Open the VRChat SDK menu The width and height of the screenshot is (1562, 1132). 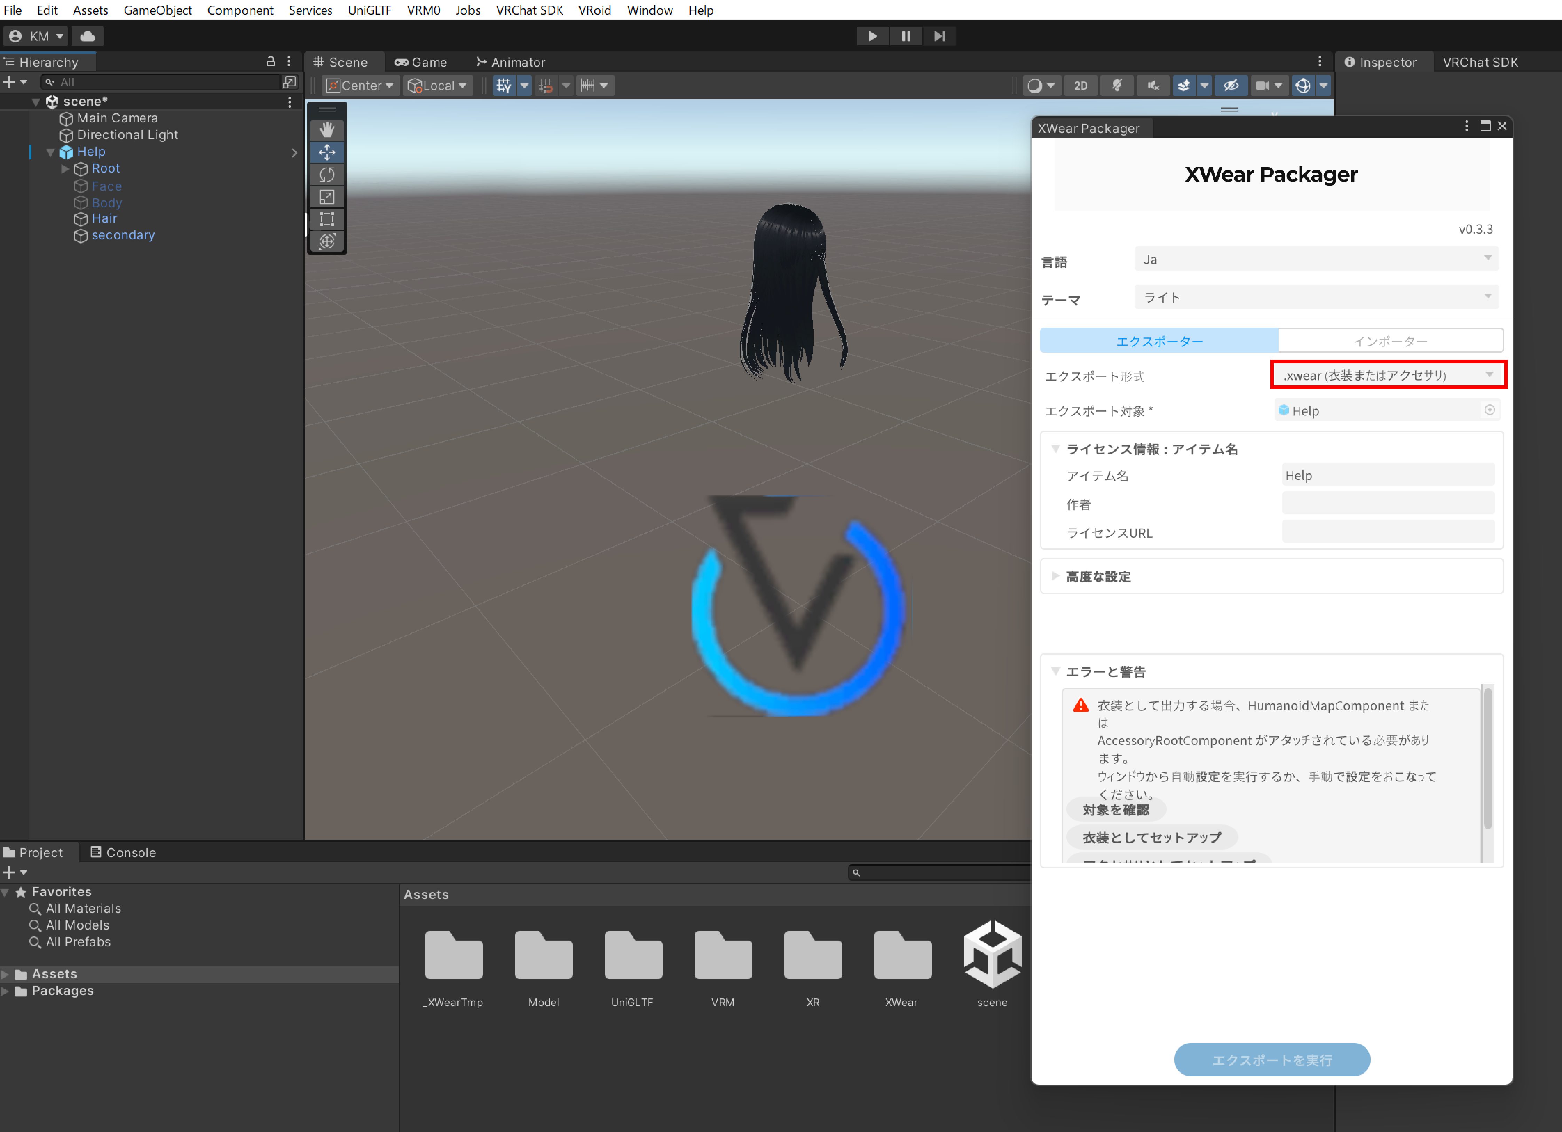(529, 10)
